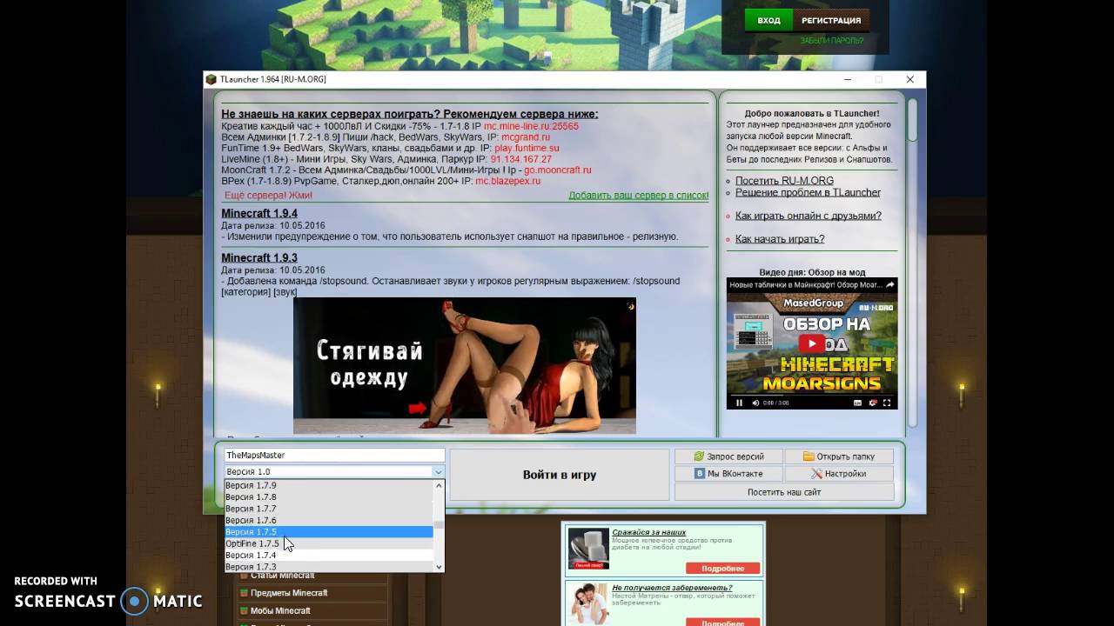This screenshot has height=626, width=1114.
Task: Click the YouTube video progress bar
Action: (x=812, y=394)
